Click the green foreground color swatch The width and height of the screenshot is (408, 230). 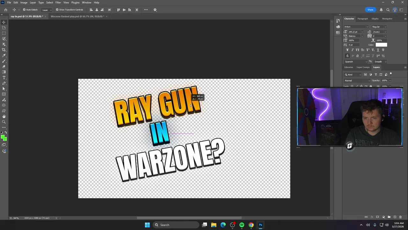click(x=3, y=137)
